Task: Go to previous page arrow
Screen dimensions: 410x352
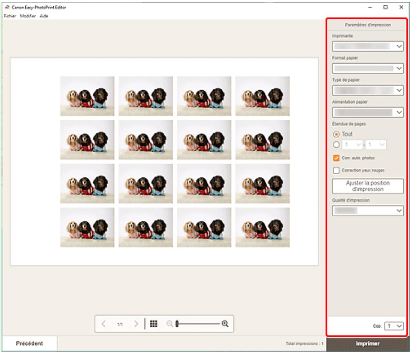Action: click(104, 324)
